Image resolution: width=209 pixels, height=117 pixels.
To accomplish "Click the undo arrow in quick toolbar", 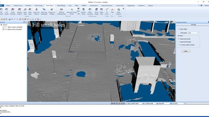I will coord(12,19).
